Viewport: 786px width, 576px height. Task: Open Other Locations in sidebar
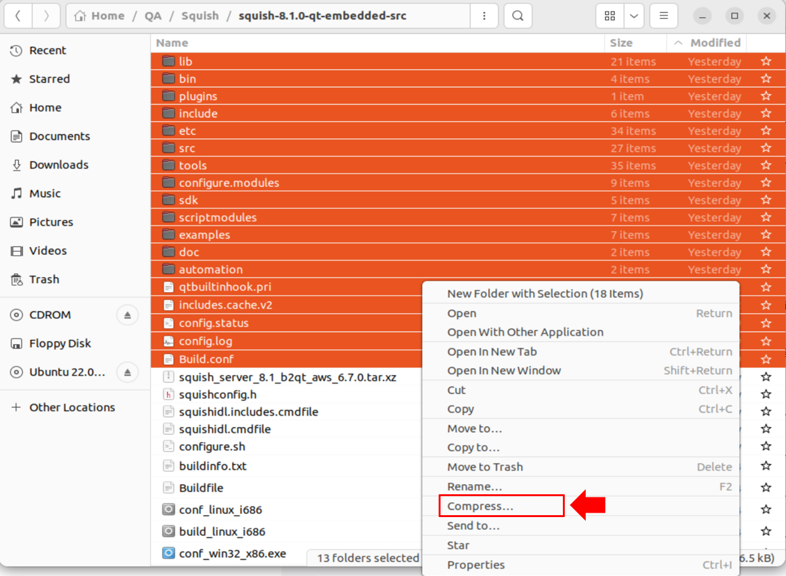(x=72, y=407)
